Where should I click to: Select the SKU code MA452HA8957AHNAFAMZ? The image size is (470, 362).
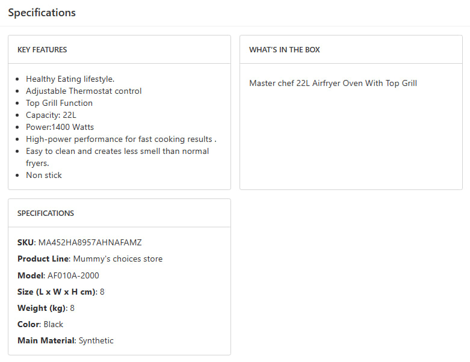(x=90, y=242)
